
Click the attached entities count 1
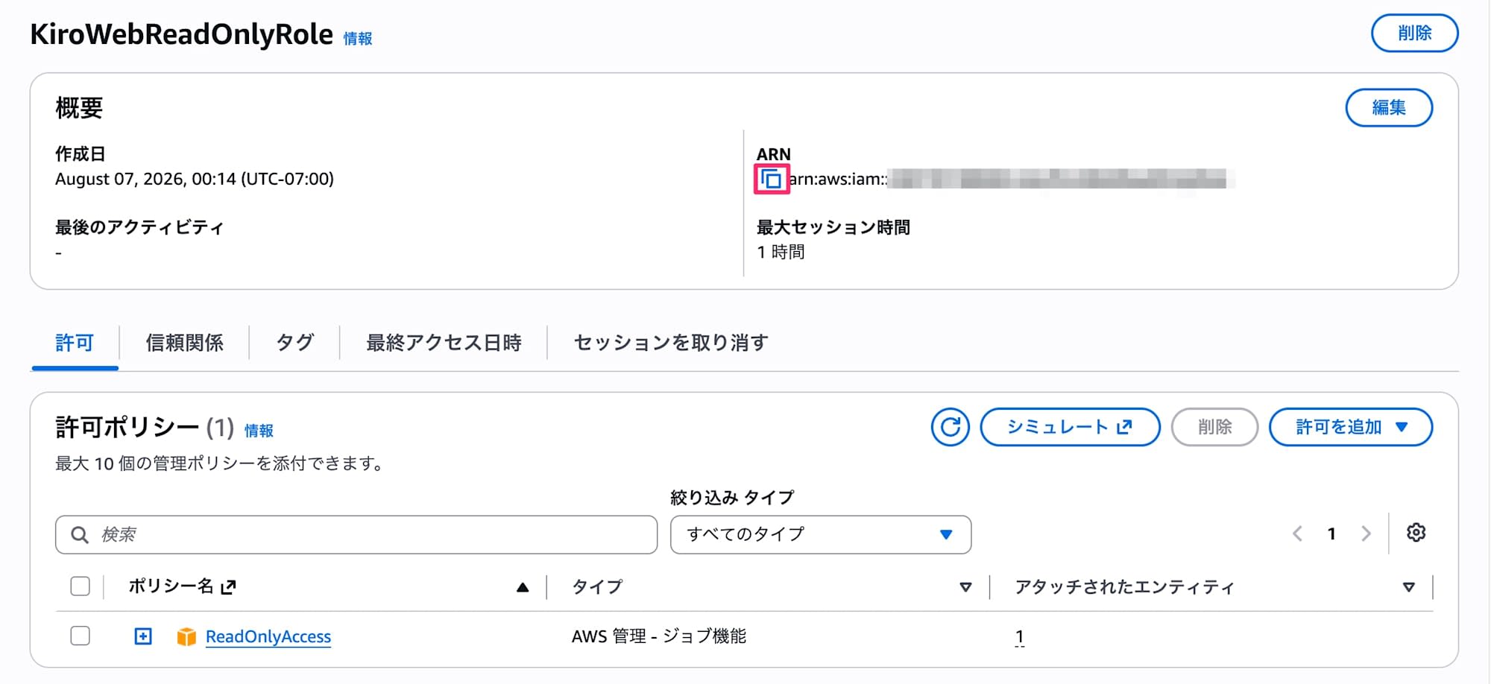coord(1020,636)
